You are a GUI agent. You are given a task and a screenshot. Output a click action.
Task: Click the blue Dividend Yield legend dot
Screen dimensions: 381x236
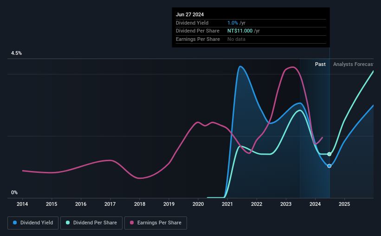click(x=15, y=223)
